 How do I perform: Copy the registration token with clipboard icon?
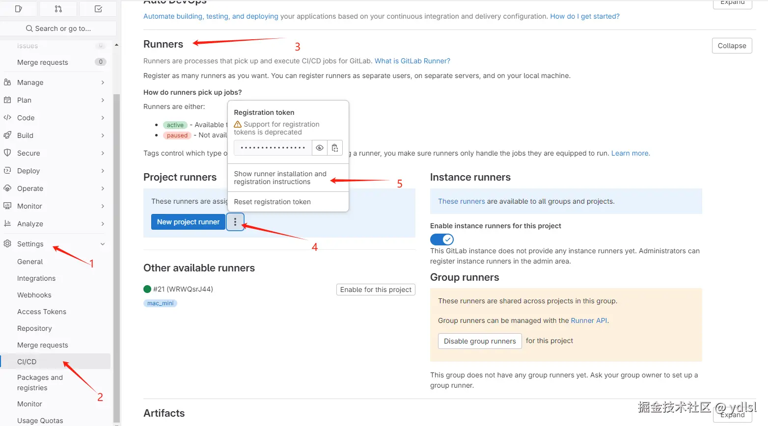click(x=335, y=148)
